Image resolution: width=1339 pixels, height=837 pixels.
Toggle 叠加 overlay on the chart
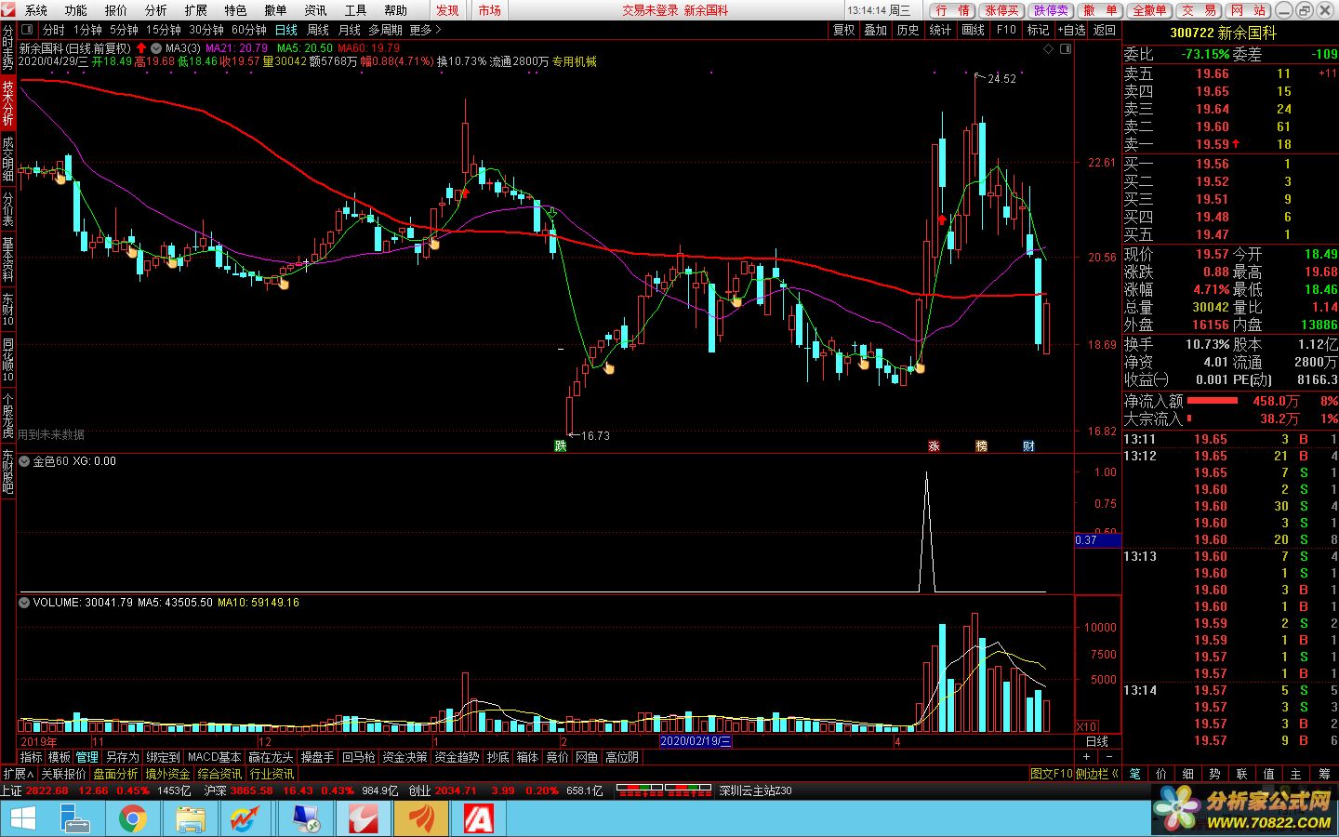[875, 30]
